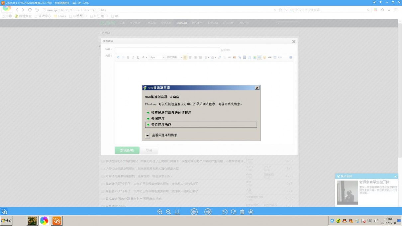Toggle underline U in post editor
The height and width of the screenshot is (226, 402).
pyautogui.click(x=138, y=57)
